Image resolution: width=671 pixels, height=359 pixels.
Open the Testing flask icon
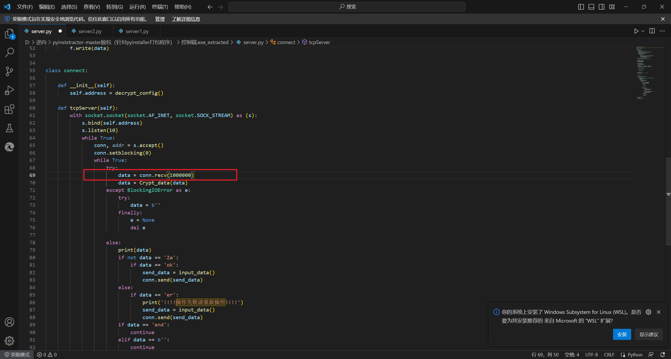(9, 128)
